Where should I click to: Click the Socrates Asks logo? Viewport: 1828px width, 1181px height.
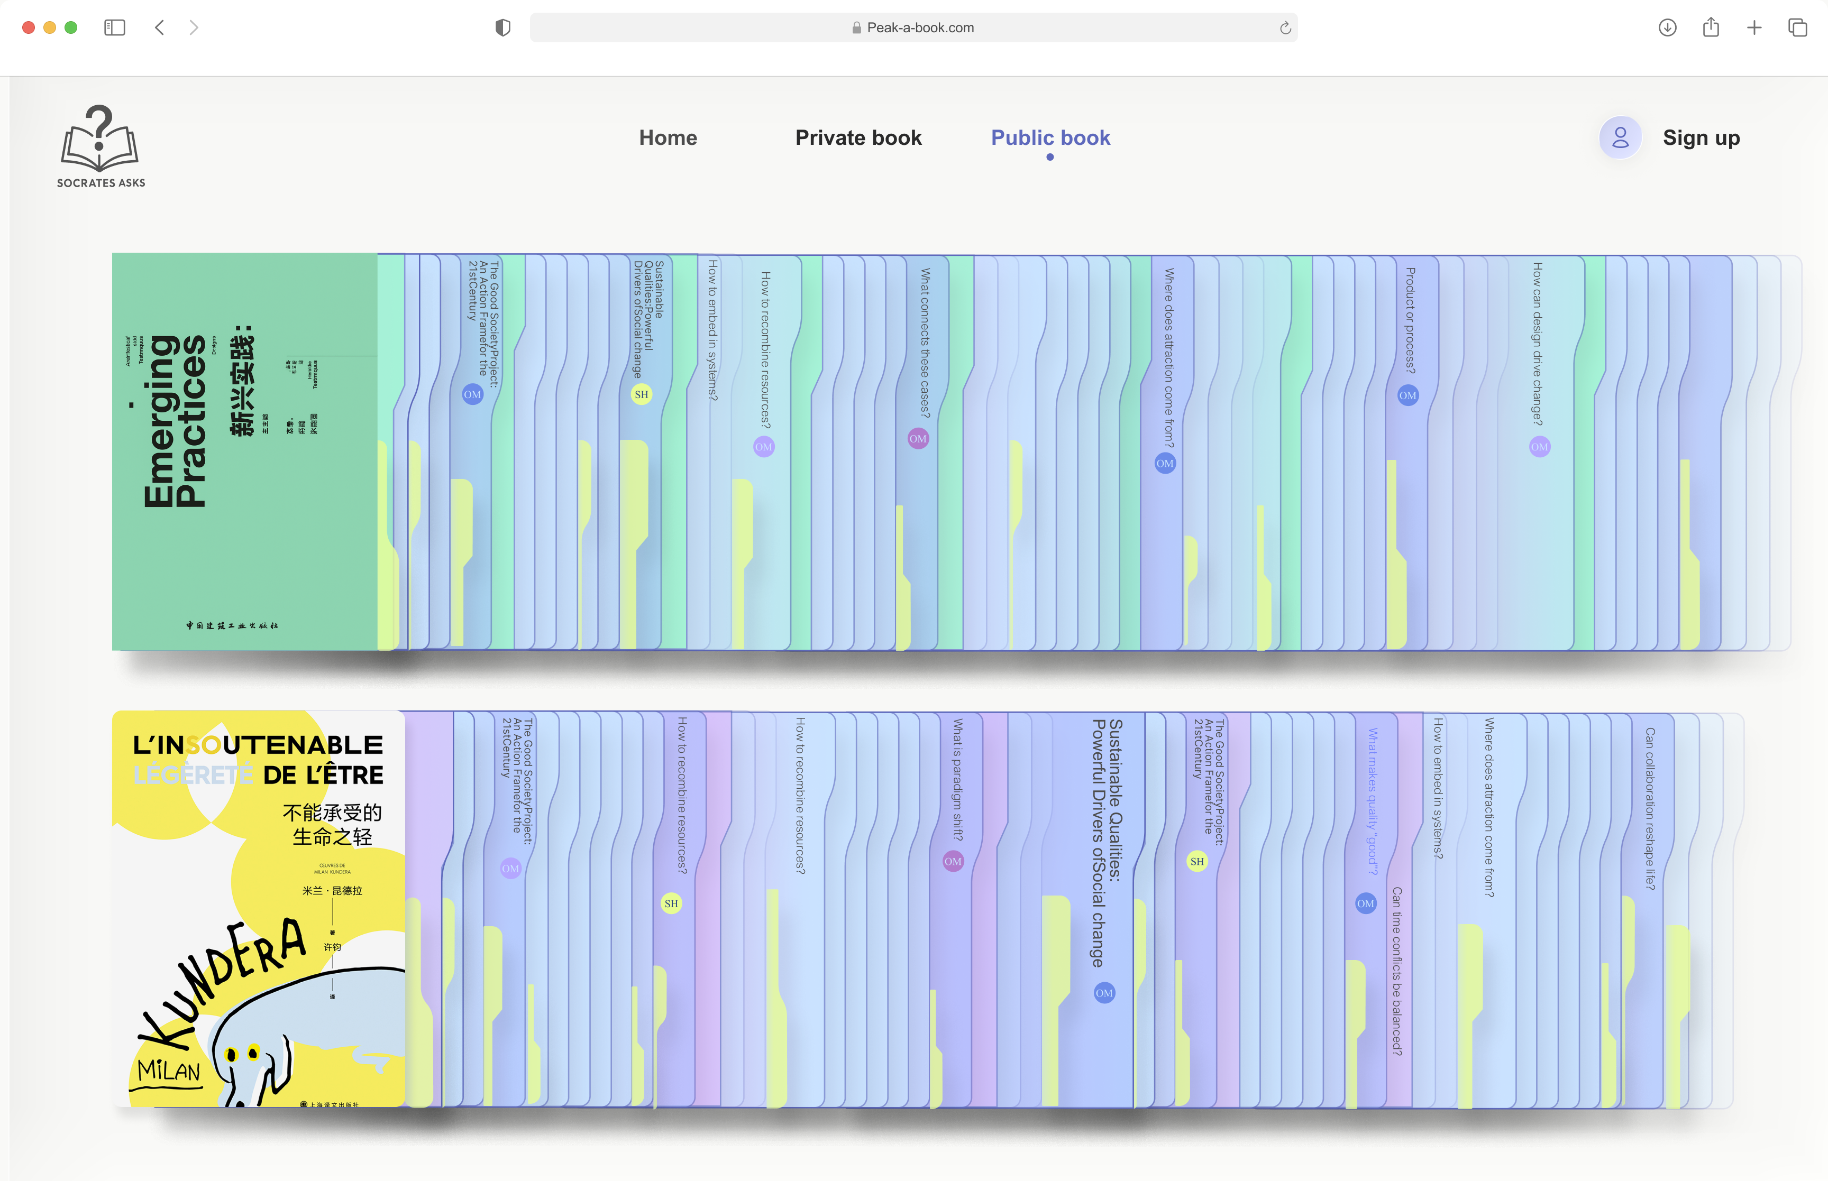tap(100, 146)
